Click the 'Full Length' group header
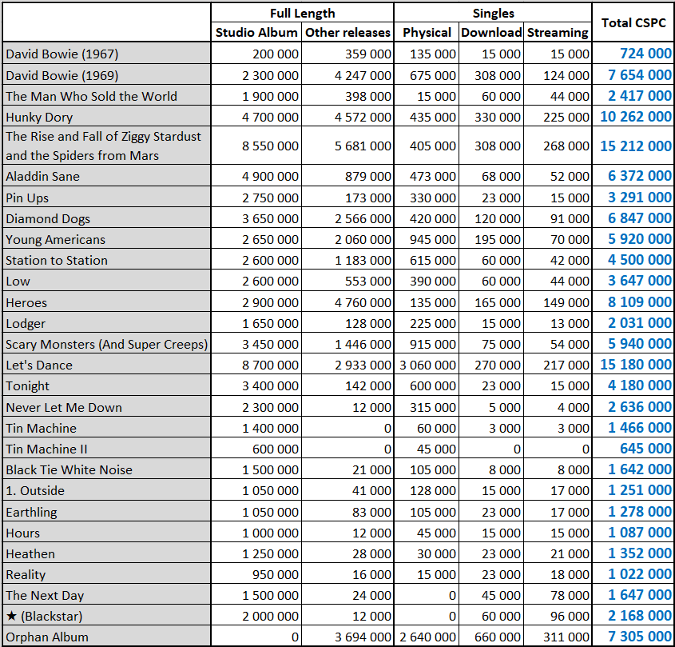 point(302,14)
